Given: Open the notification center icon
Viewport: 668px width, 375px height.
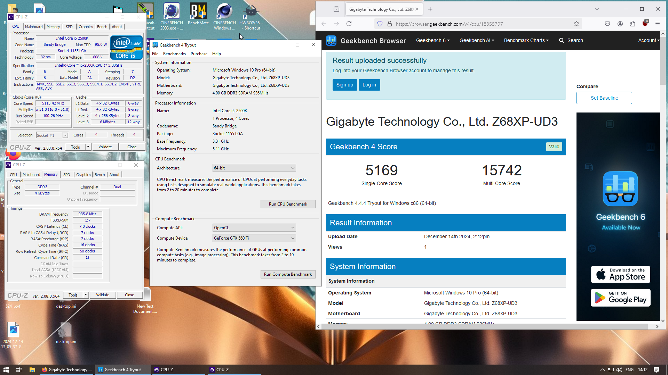Looking at the screenshot, I should pos(657,370).
